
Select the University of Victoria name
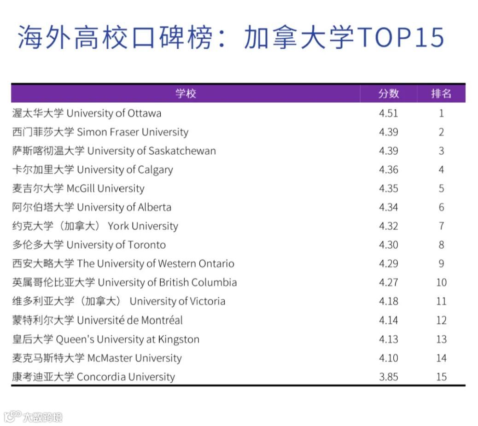pyautogui.click(x=119, y=301)
